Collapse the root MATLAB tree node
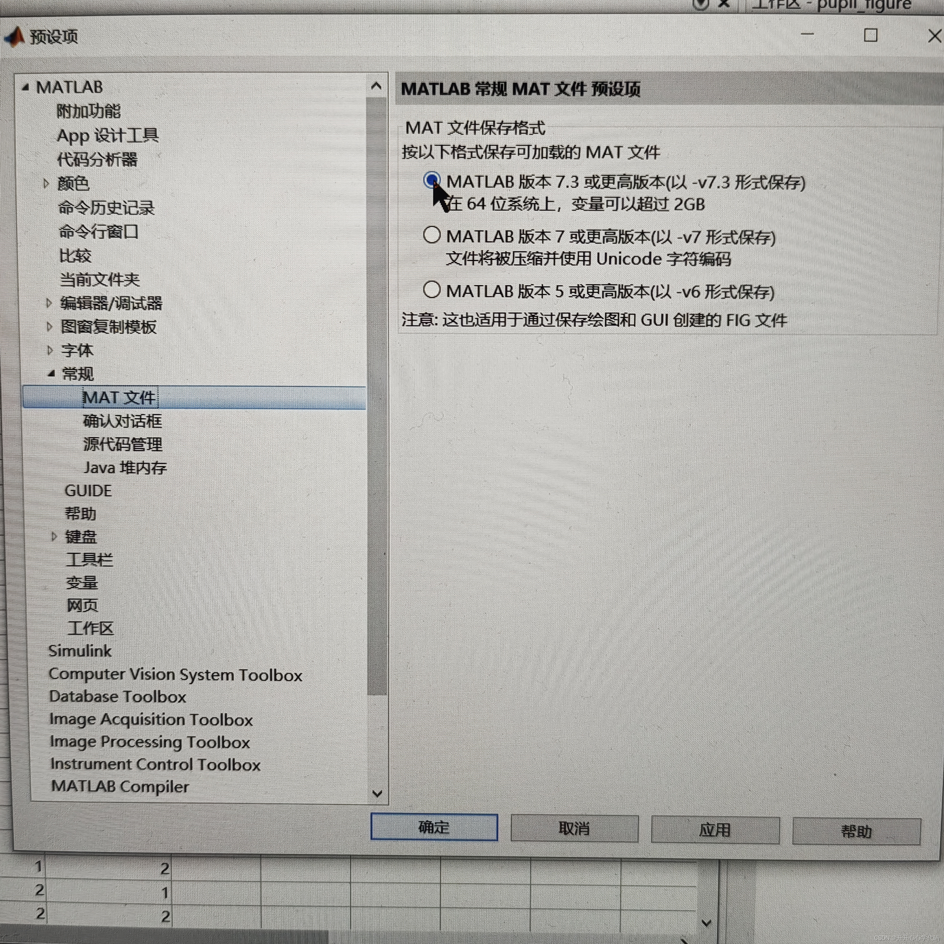Viewport: 944px width, 944px height. [x=26, y=88]
